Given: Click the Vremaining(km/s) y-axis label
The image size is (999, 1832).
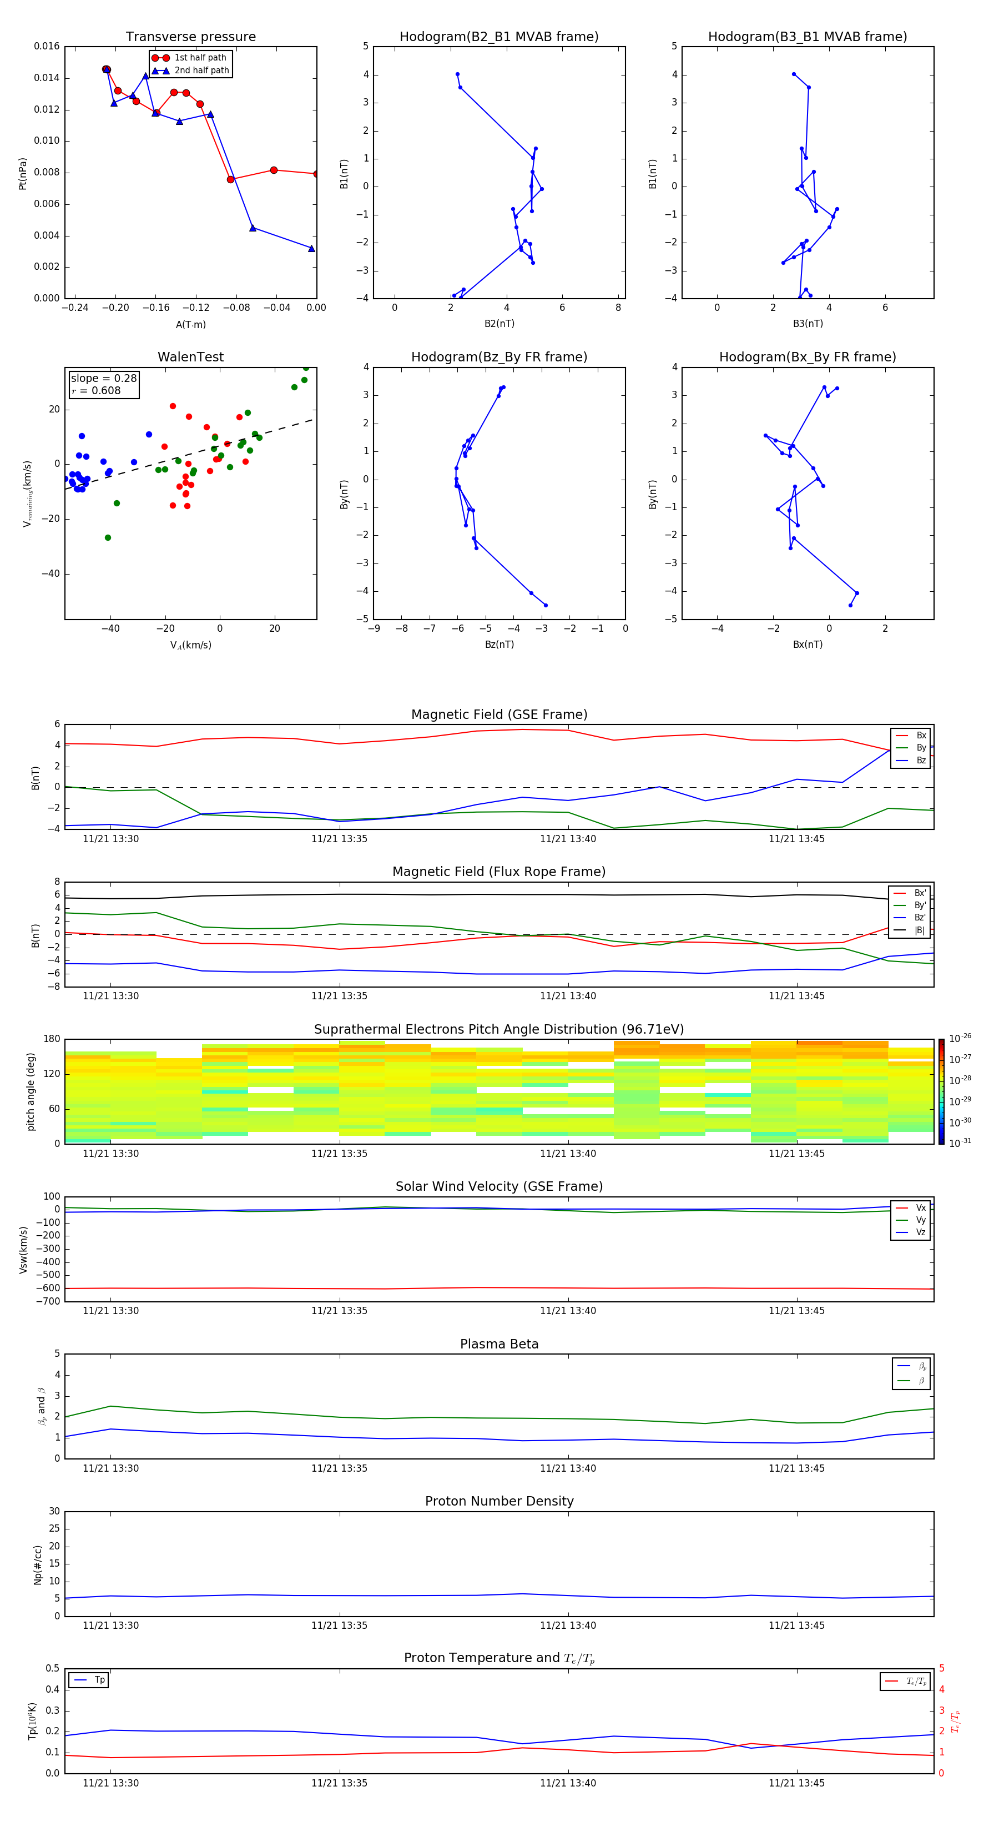Looking at the screenshot, I should coord(27,494).
